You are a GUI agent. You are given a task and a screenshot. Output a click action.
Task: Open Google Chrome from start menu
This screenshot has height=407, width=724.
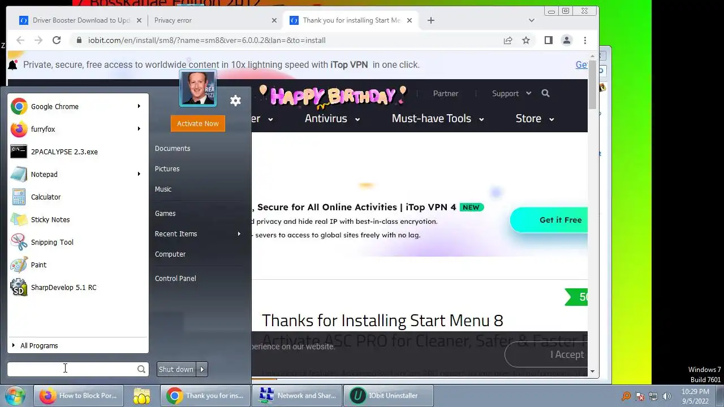pyautogui.click(x=77, y=106)
